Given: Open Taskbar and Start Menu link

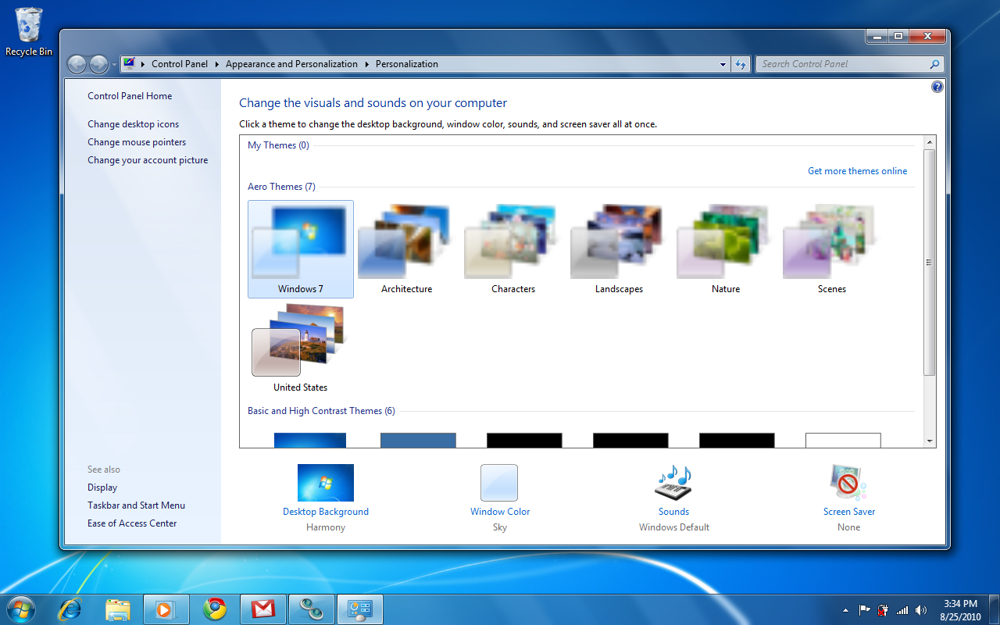Looking at the screenshot, I should [x=136, y=505].
